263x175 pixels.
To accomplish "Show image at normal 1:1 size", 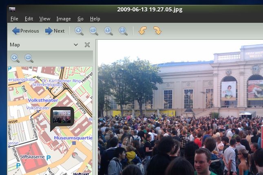I will coord(108,31).
